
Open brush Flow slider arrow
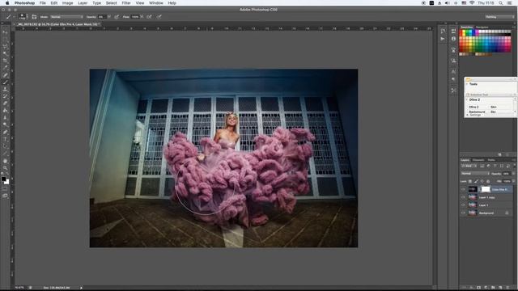coord(142,16)
